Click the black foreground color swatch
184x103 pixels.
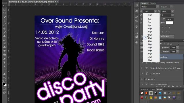coord(4,84)
